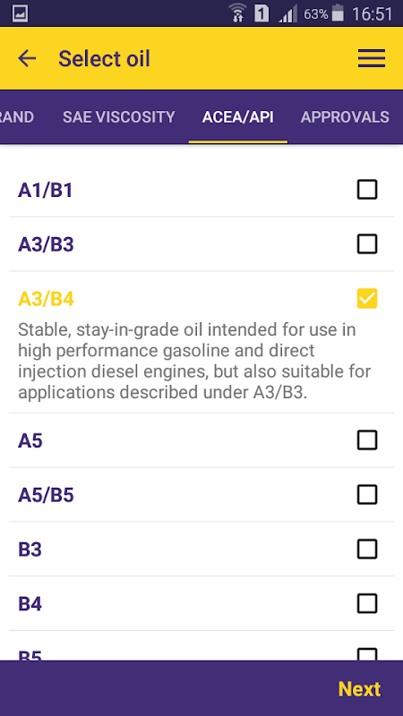This screenshot has width=403, height=716.
Task: Switch to the APPROVALS tab
Action: pos(345,117)
